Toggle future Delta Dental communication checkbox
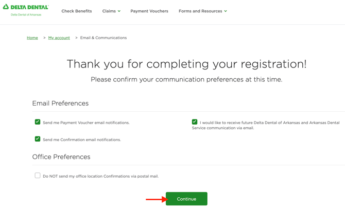Screen dimensions: 345x208 (x=195, y=122)
